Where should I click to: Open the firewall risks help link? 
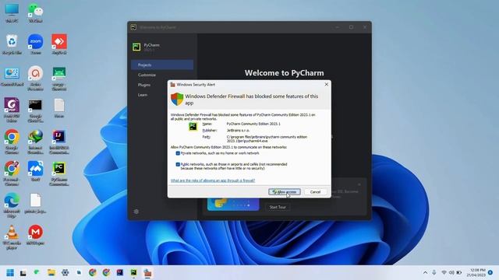(x=213, y=180)
